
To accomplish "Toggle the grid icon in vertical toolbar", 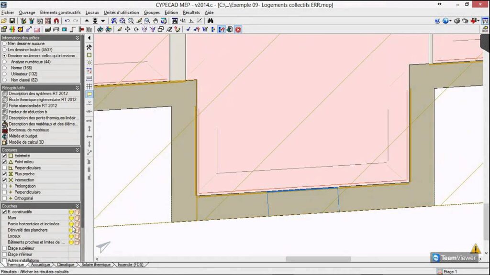I will tap(89, 86).
